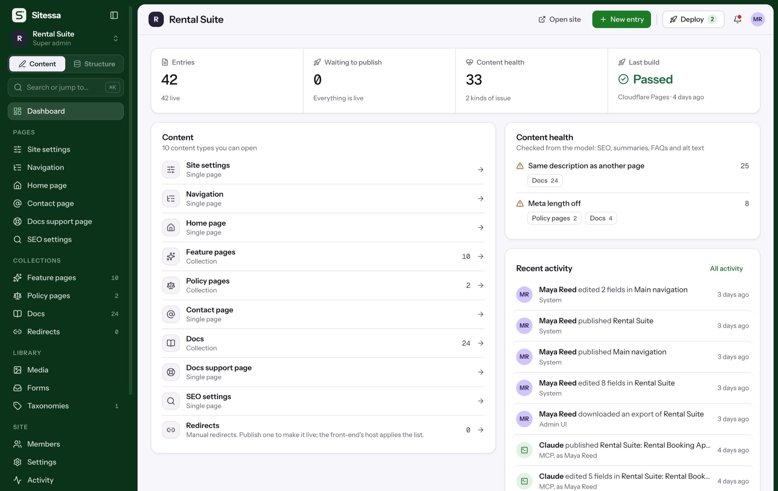
Task: Open MR user avatar in header
Action: pos(758,19)
